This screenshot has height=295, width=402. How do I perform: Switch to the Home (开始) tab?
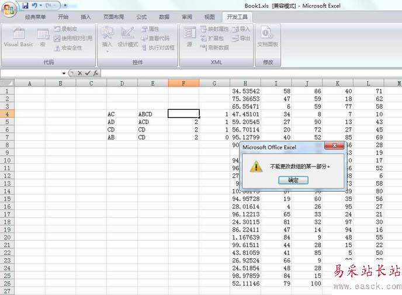tap(63, 17)
